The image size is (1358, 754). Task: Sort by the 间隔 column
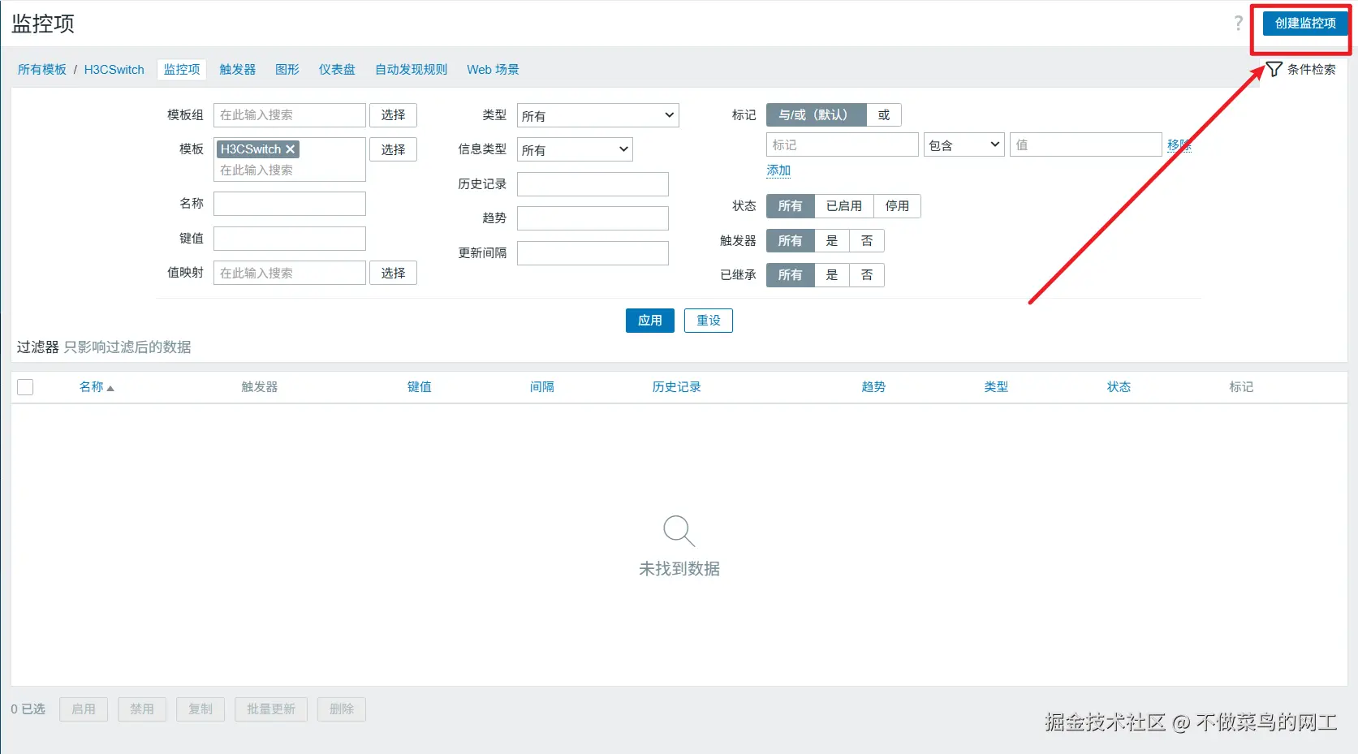pos(541,387)
